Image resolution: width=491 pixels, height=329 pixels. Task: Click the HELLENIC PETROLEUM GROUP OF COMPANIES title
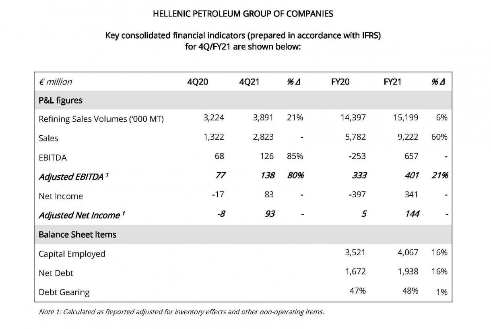click(243, 14)
